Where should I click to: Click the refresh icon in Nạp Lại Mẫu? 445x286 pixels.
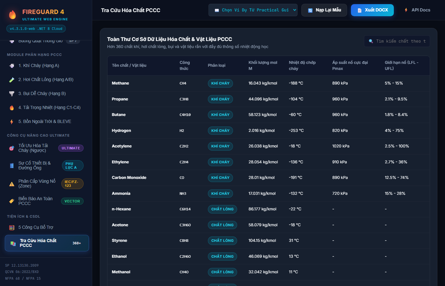pyautogui.click(x=310, y=10)
